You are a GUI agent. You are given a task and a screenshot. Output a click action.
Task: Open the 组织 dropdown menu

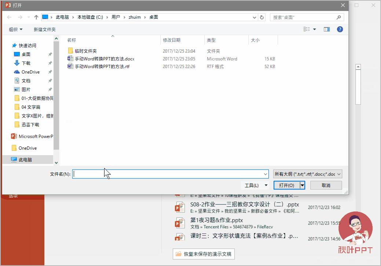pyautogui.click(x=15, y=29)
